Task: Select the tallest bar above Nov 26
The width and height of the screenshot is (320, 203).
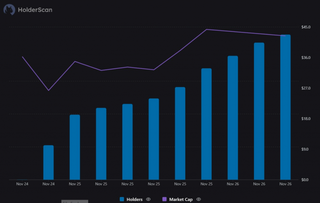Action: pos(285,106)
